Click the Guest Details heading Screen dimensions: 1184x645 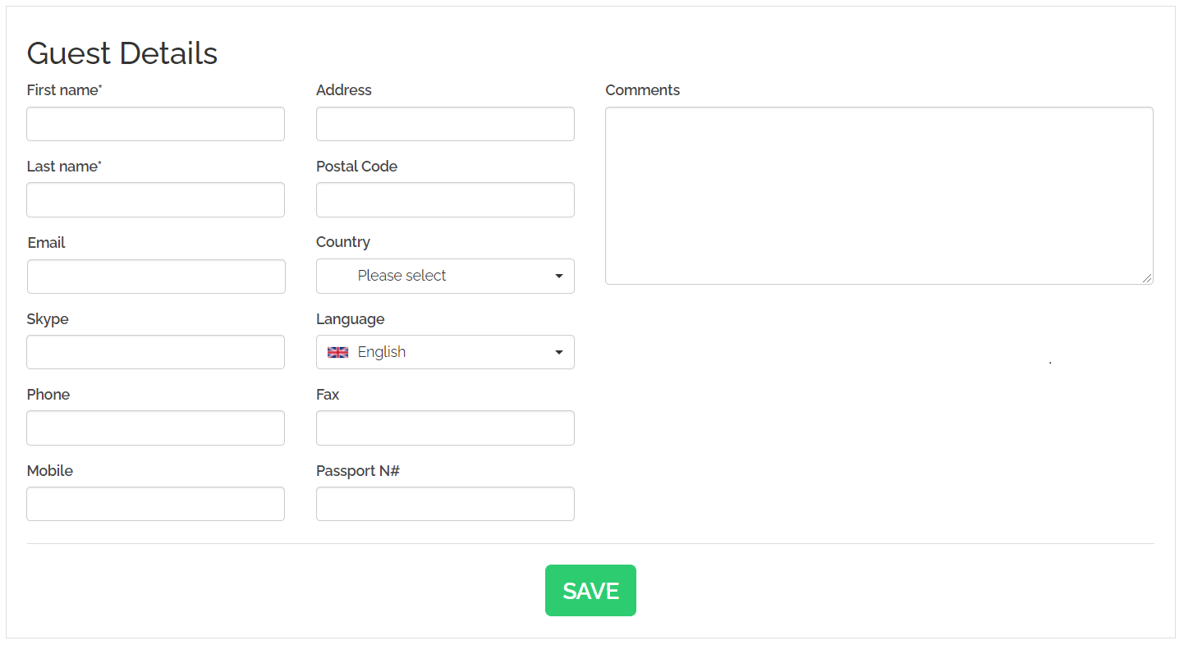coord(122,53)
